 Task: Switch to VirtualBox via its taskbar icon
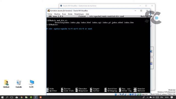tap(36, 97)
